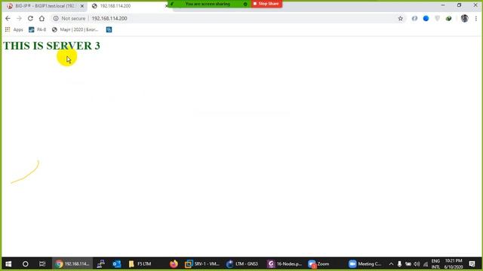Click the battery tray icon
Viewport: 483px width, 271px height.
(408, 263)
